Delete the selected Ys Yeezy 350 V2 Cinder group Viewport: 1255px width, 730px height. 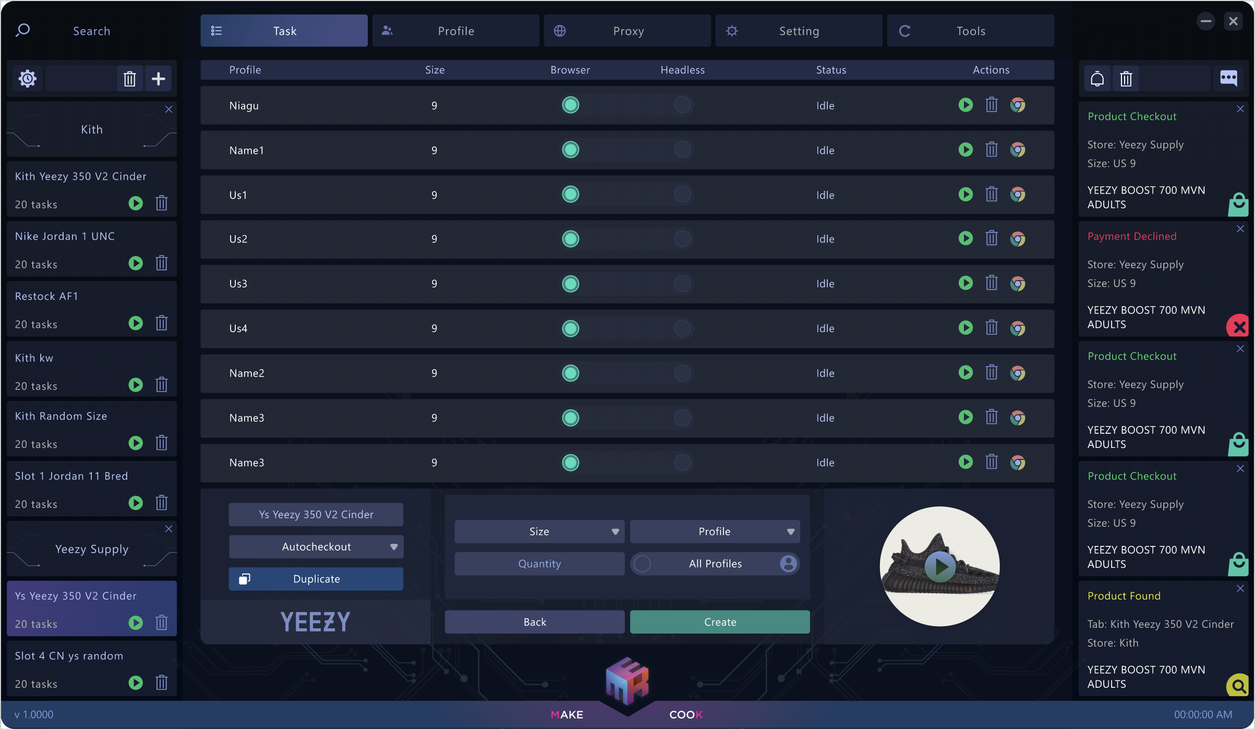click(x=162, y=623)
